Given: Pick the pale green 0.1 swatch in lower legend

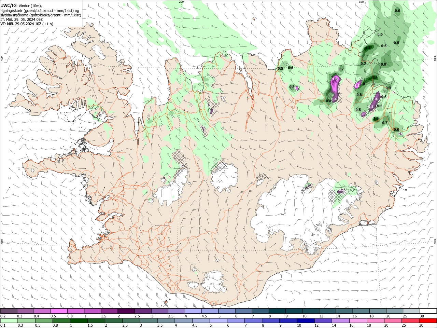Looking at the screenshot, I should (9, 321).
